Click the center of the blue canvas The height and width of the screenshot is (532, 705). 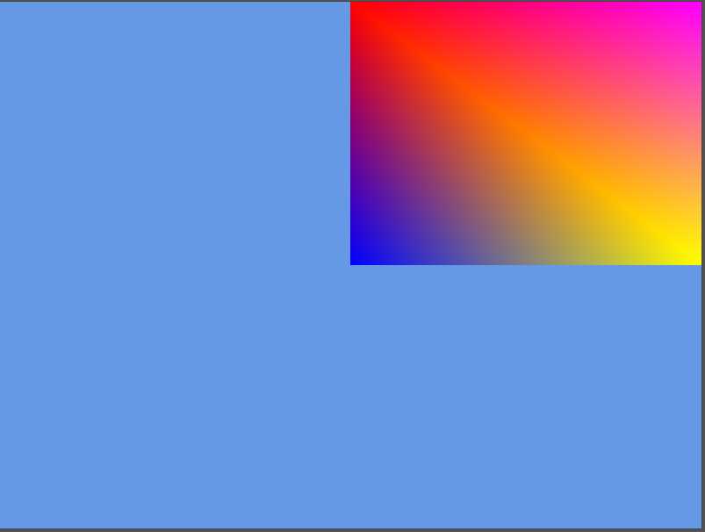tap(351, 265)
